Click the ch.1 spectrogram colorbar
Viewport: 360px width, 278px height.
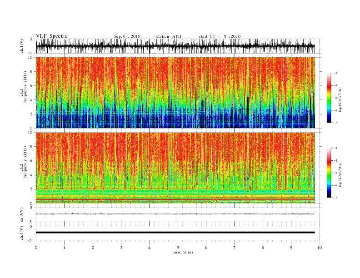coord(329,98)
